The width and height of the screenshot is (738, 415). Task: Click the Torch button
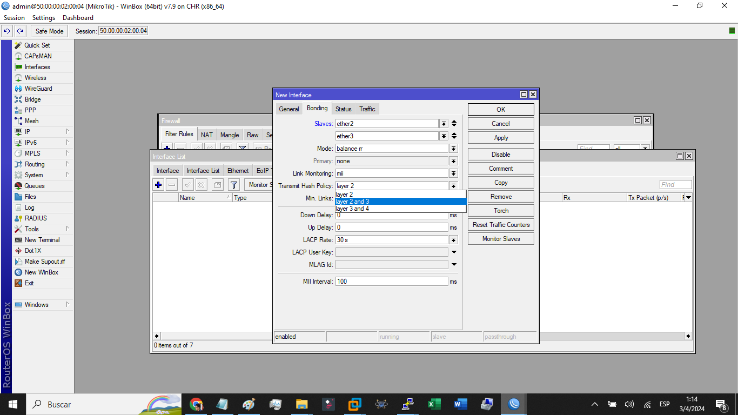501,211
